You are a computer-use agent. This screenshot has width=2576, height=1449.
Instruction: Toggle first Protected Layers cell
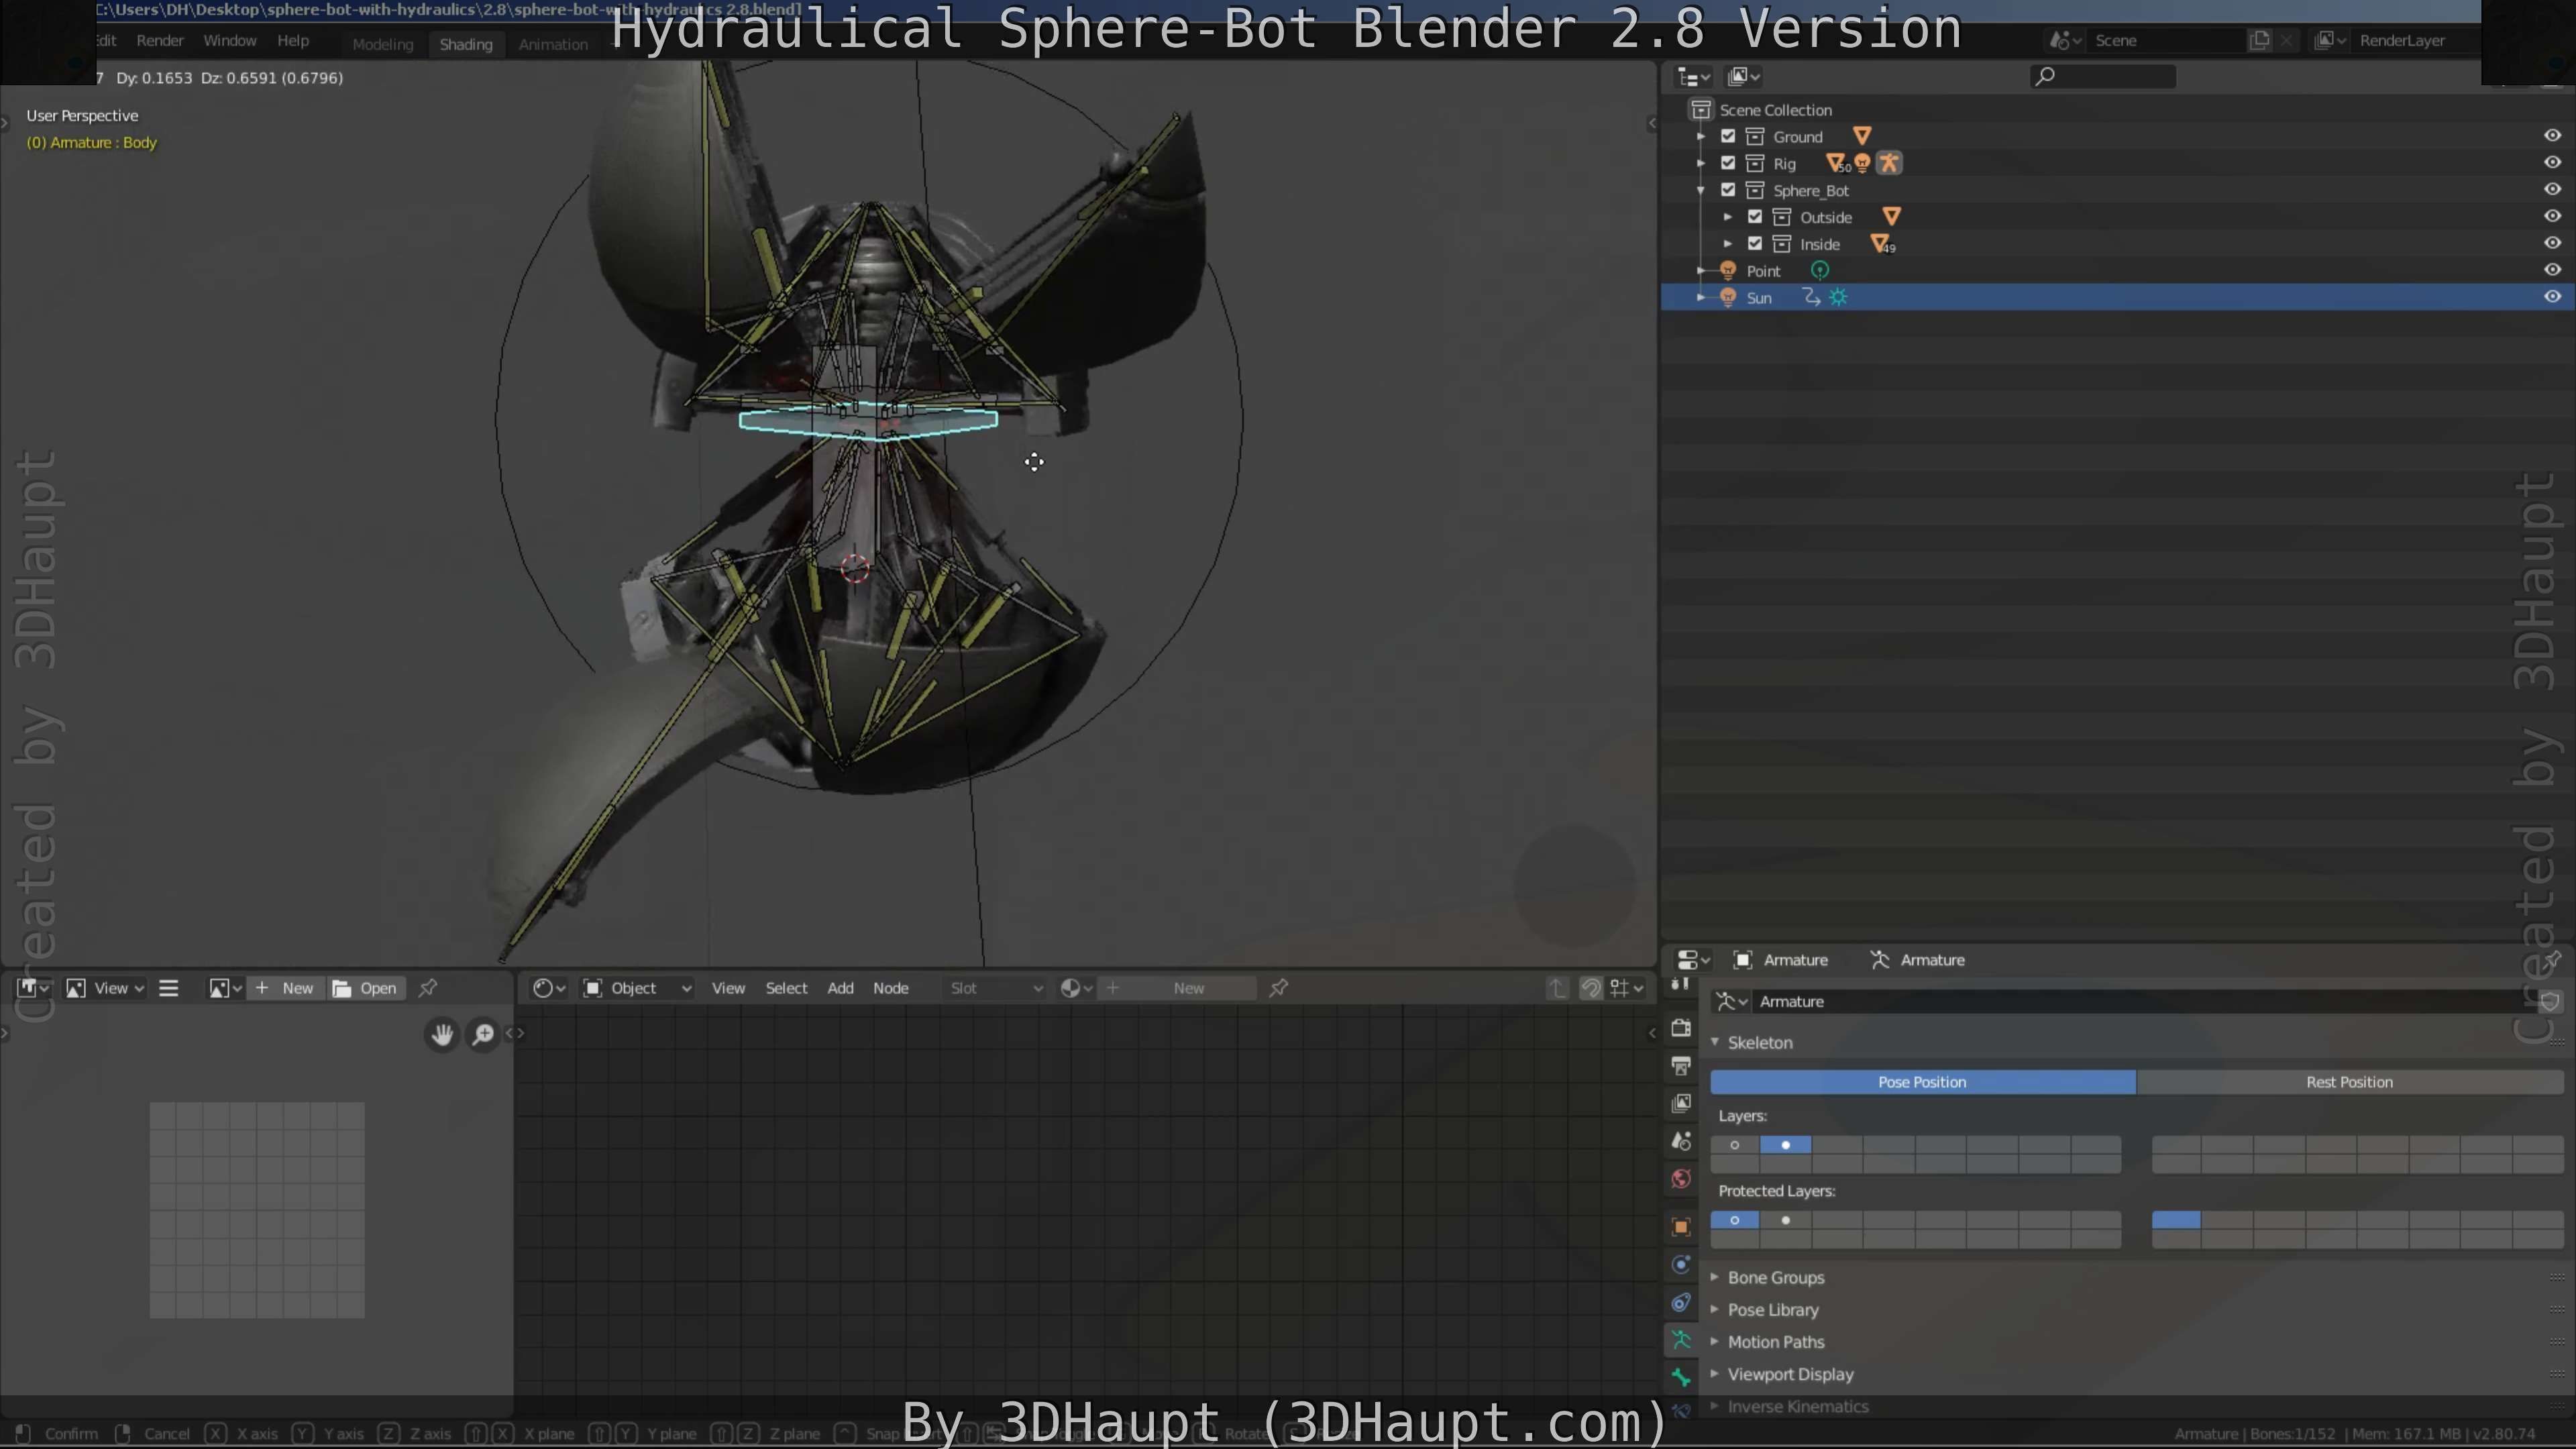tap(1735, 1220)
